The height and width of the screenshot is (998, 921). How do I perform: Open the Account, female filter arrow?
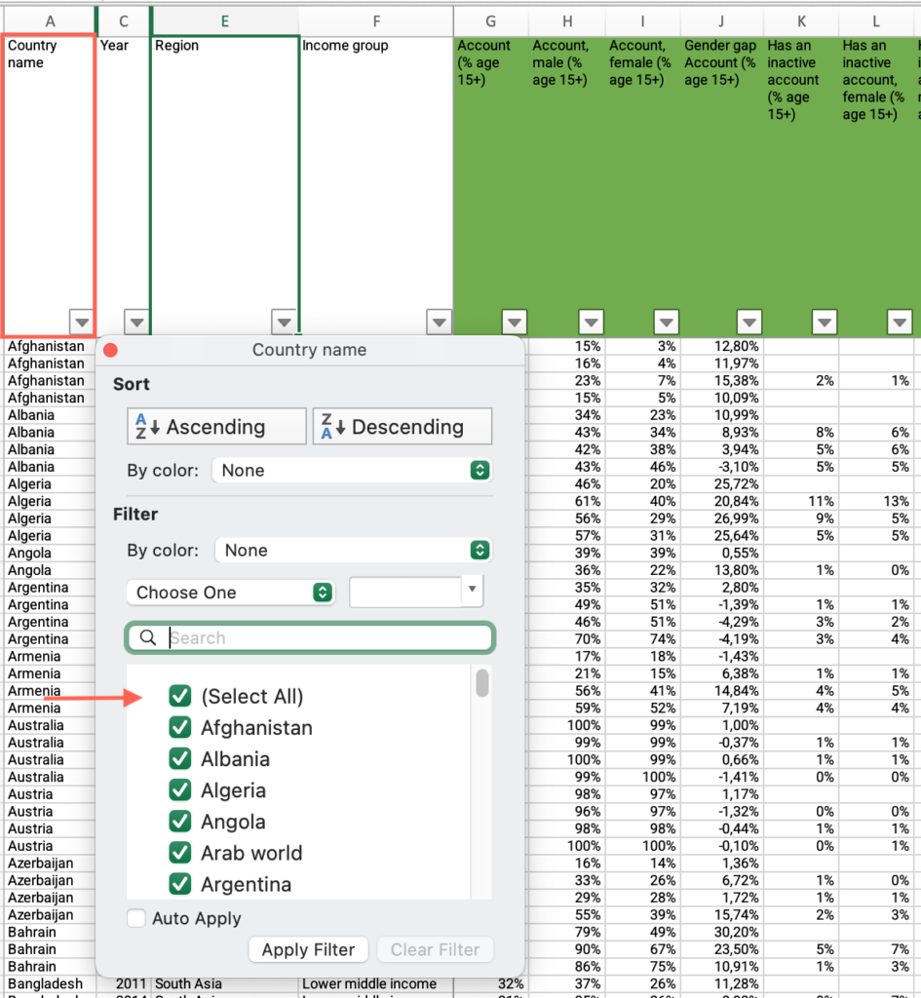(667, 322)
